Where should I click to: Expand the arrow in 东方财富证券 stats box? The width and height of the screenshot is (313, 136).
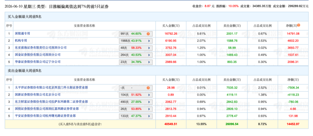(149, 102)
